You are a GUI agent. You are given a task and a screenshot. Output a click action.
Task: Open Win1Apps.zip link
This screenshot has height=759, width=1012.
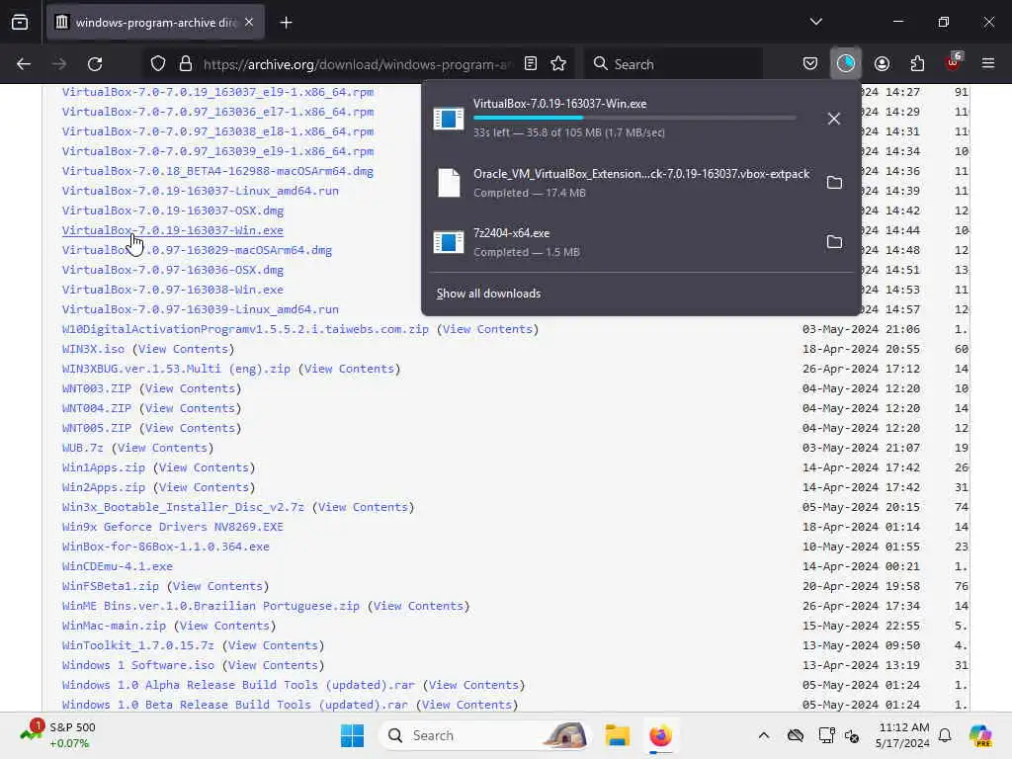tap(103, 467)
